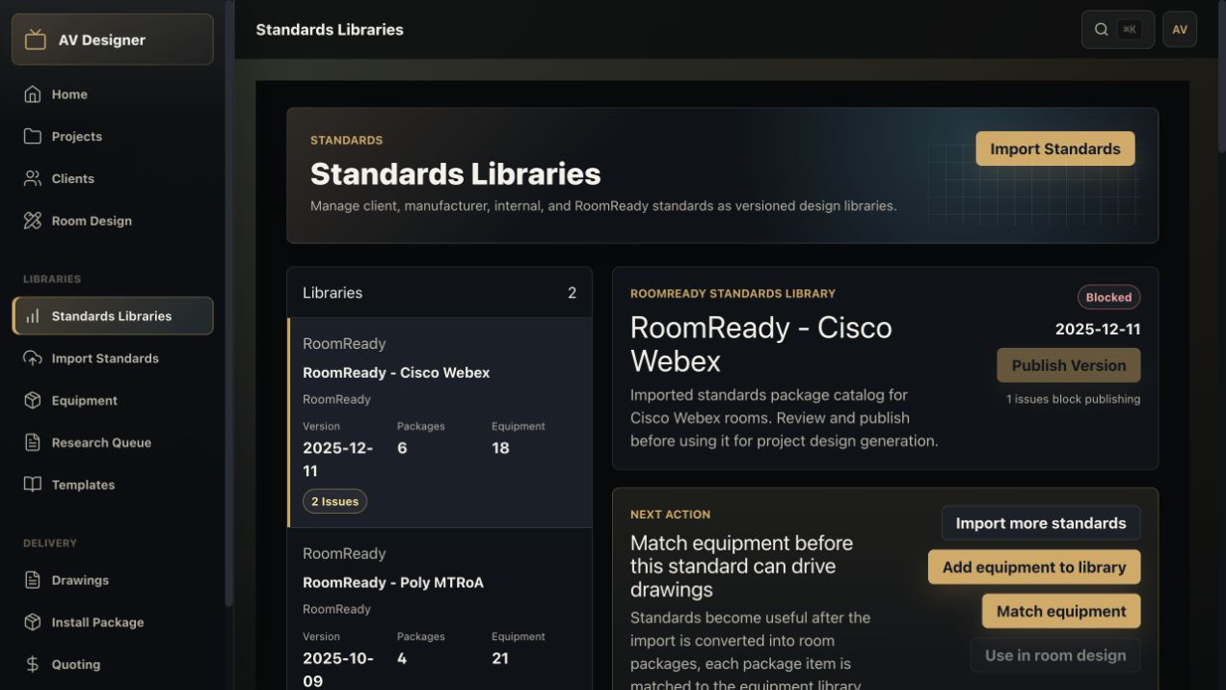Click the Quoting dollar sign icon

click(x=33, y=664)
